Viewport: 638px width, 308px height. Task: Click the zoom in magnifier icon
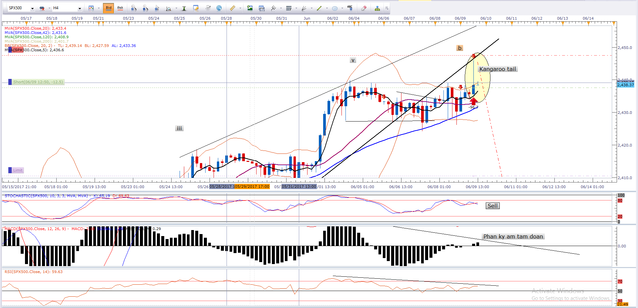[134, 8]
